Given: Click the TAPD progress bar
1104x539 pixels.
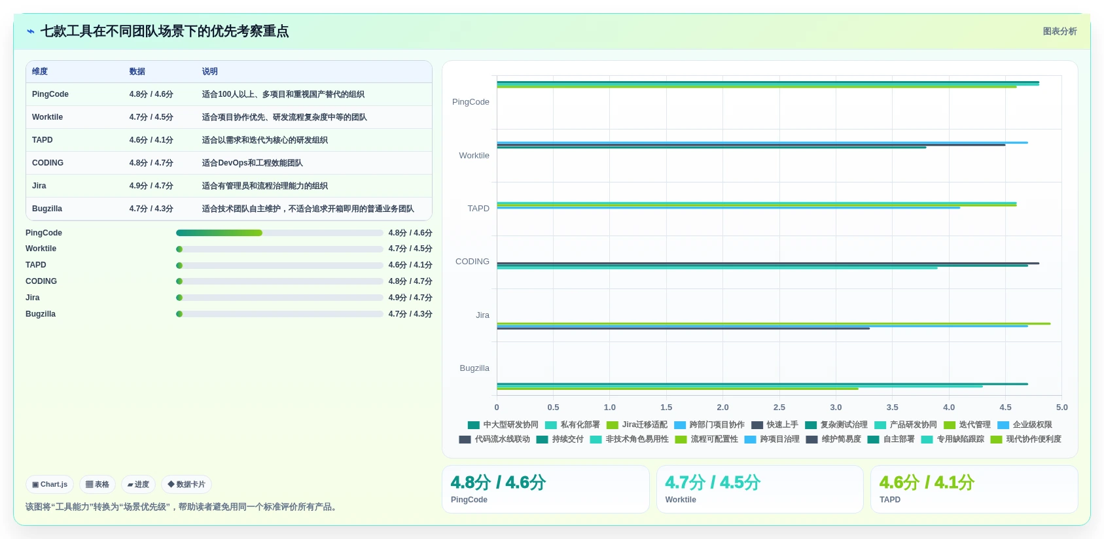Looking at the screenshot, I should click(279, 266).
